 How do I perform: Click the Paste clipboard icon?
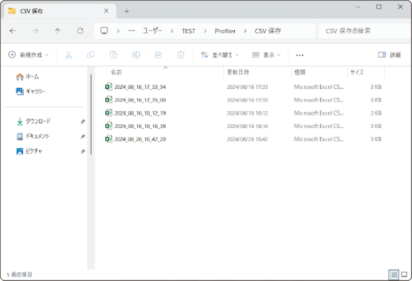pyautogui.click(x=113, y=55)
